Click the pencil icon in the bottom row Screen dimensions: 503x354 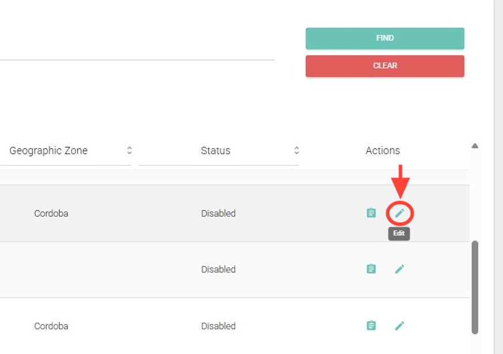(x=399, y=326)
